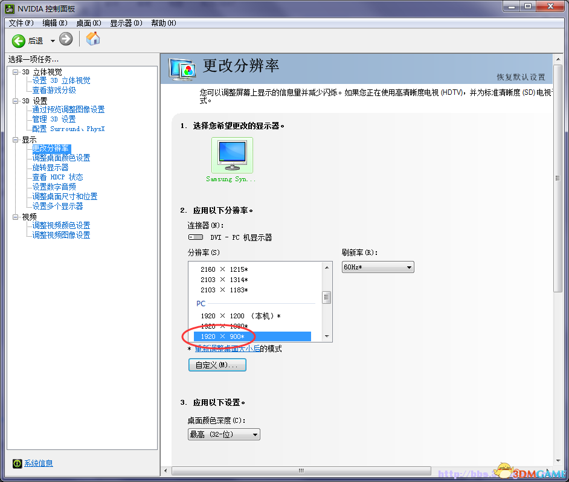This screenshot has width=569, height=482.
Task: Open 调整视频颜色设置 task
Action: [62, 225]
